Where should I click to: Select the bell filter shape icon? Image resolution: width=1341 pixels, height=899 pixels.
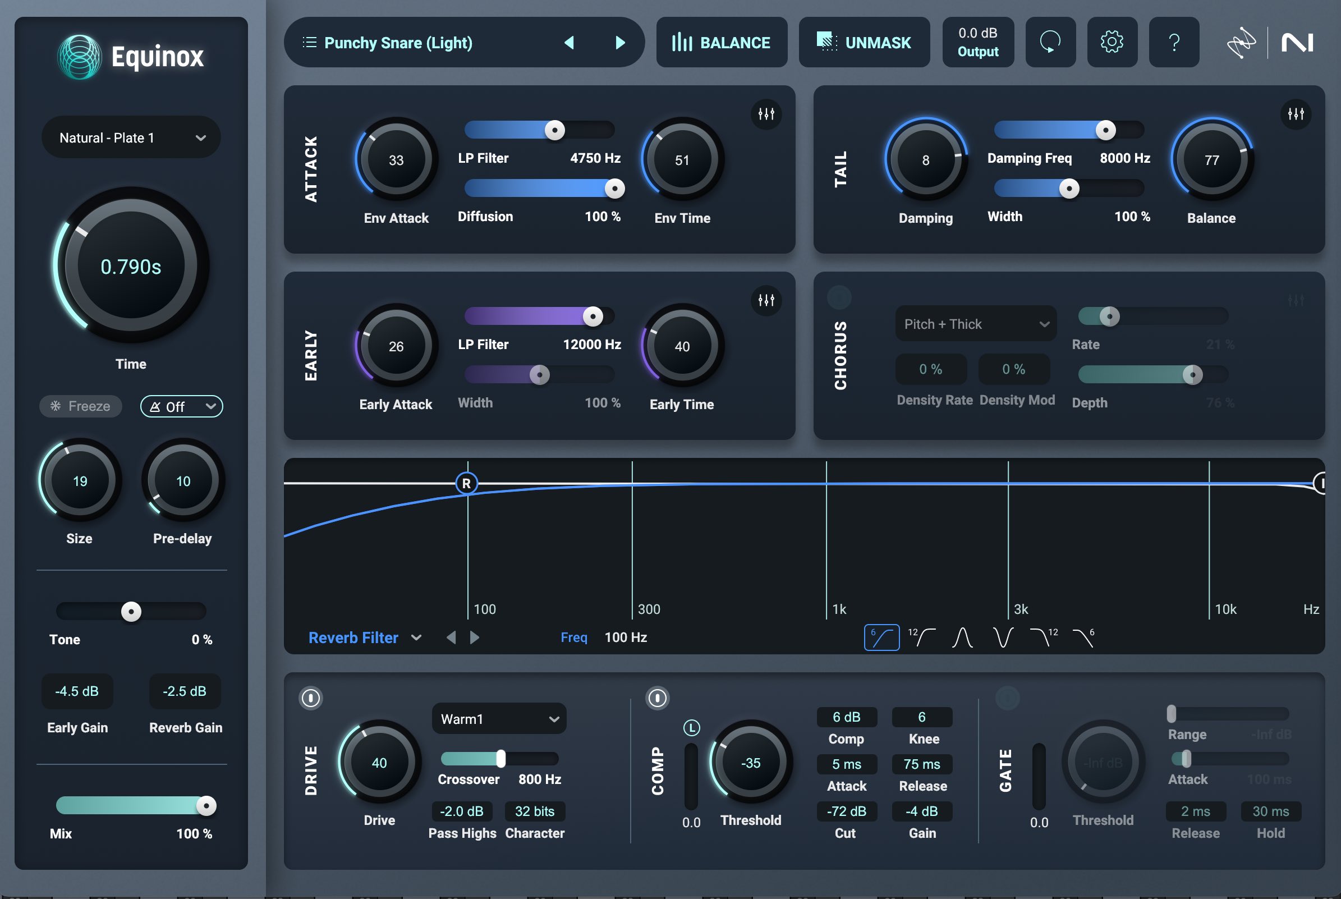click(962, 637)
